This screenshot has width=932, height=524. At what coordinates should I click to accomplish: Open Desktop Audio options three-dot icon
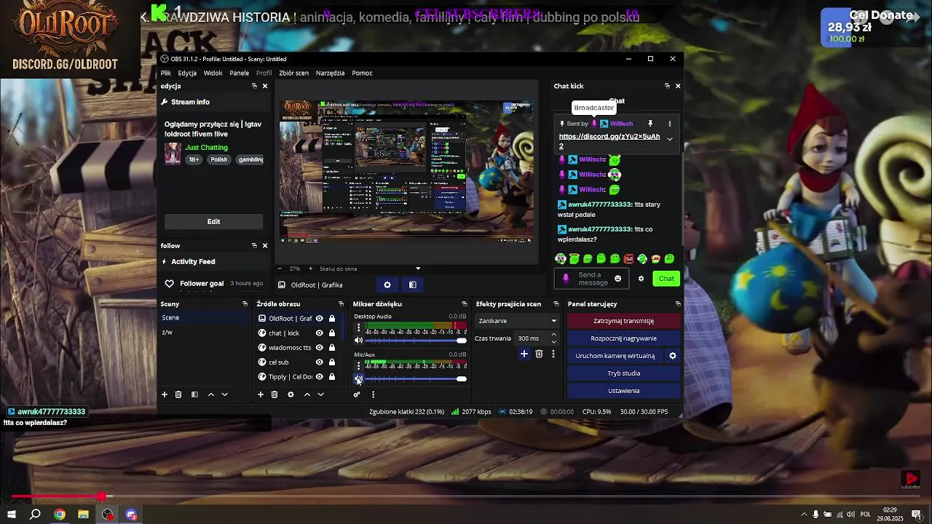358,329
